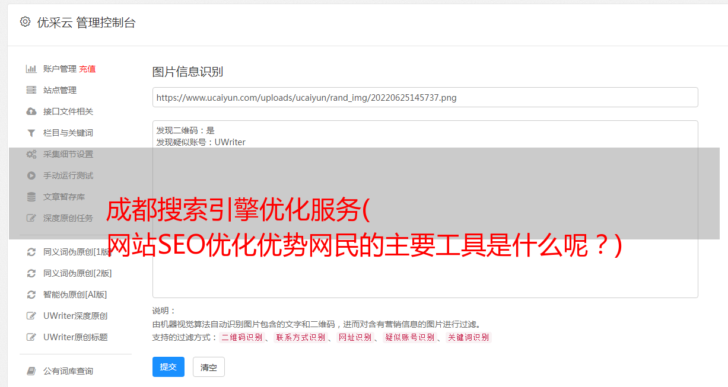Click the 二维码识别 tag
This screenshot has height=387, width=728.
coord(241,337)
